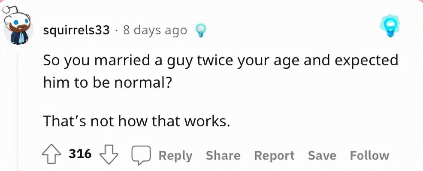Click the speech bubble icon beside Reply
This screenshot has height=171, width=423.
click(140, 156)
